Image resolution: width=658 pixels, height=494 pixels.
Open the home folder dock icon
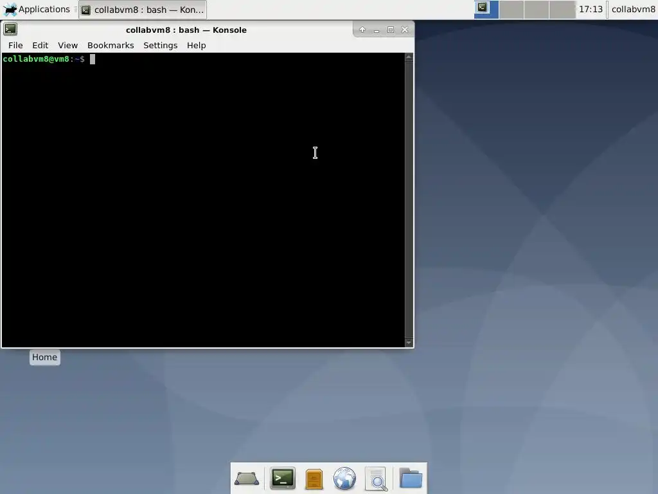click(x=411, y=478)
